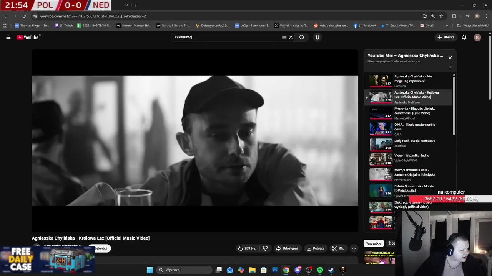Viewport: 492px width, 276px height.
Task: Open new browser tab with plus
Action: [x=136, y=5]
